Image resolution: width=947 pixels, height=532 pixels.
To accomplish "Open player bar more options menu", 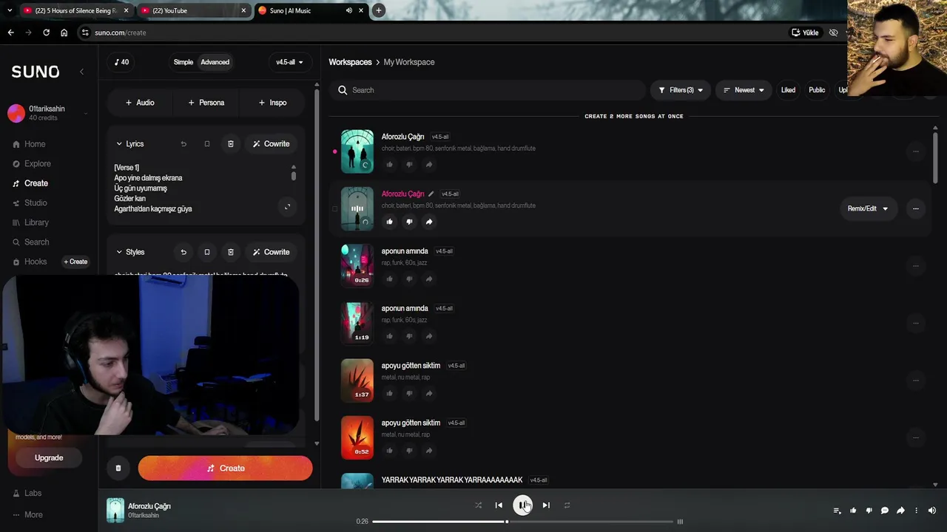I will [916, 511].
